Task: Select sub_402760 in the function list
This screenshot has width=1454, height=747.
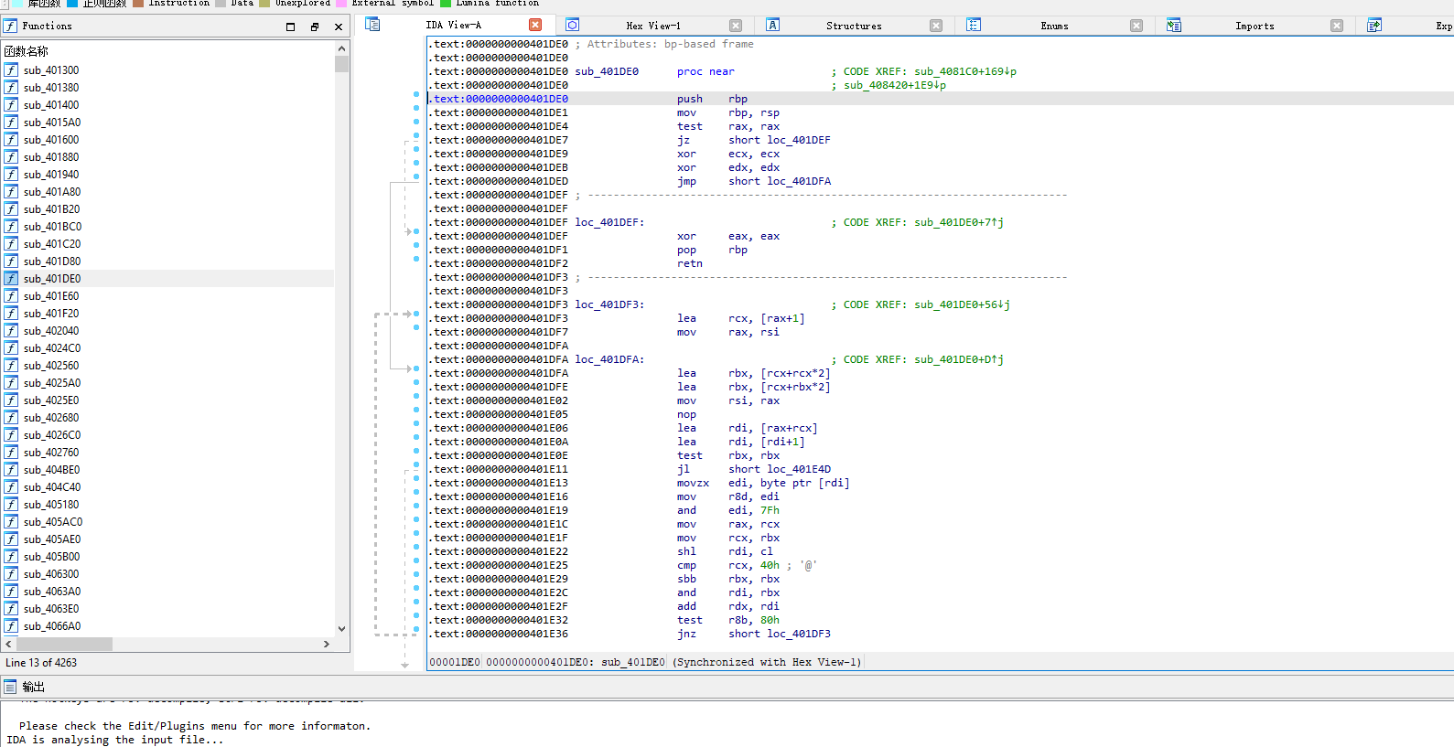Action: click(x=51, y=452)
